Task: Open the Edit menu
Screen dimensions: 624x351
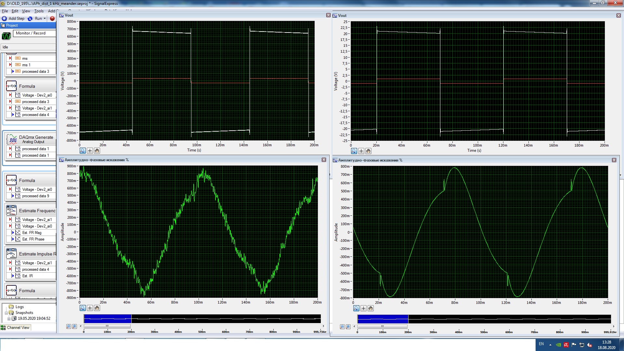Action: tap(15, 11)
